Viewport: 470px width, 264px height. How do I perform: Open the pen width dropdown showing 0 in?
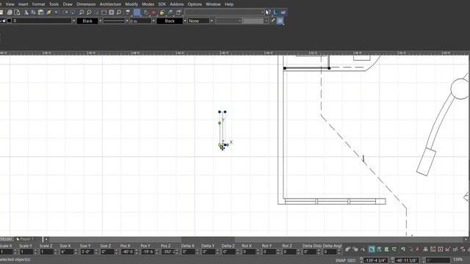pyautogui.click(x=153, y=21)
